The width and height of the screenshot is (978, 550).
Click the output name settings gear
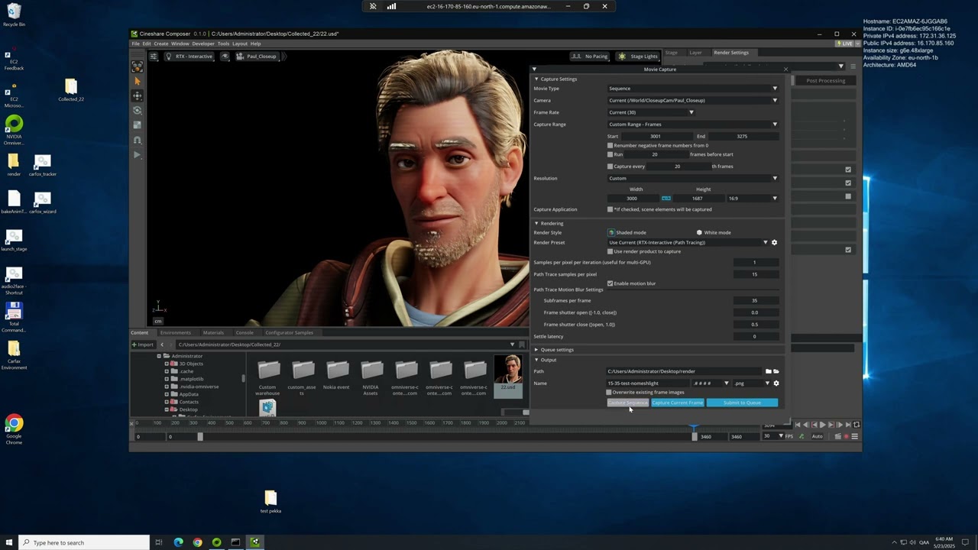776,383
